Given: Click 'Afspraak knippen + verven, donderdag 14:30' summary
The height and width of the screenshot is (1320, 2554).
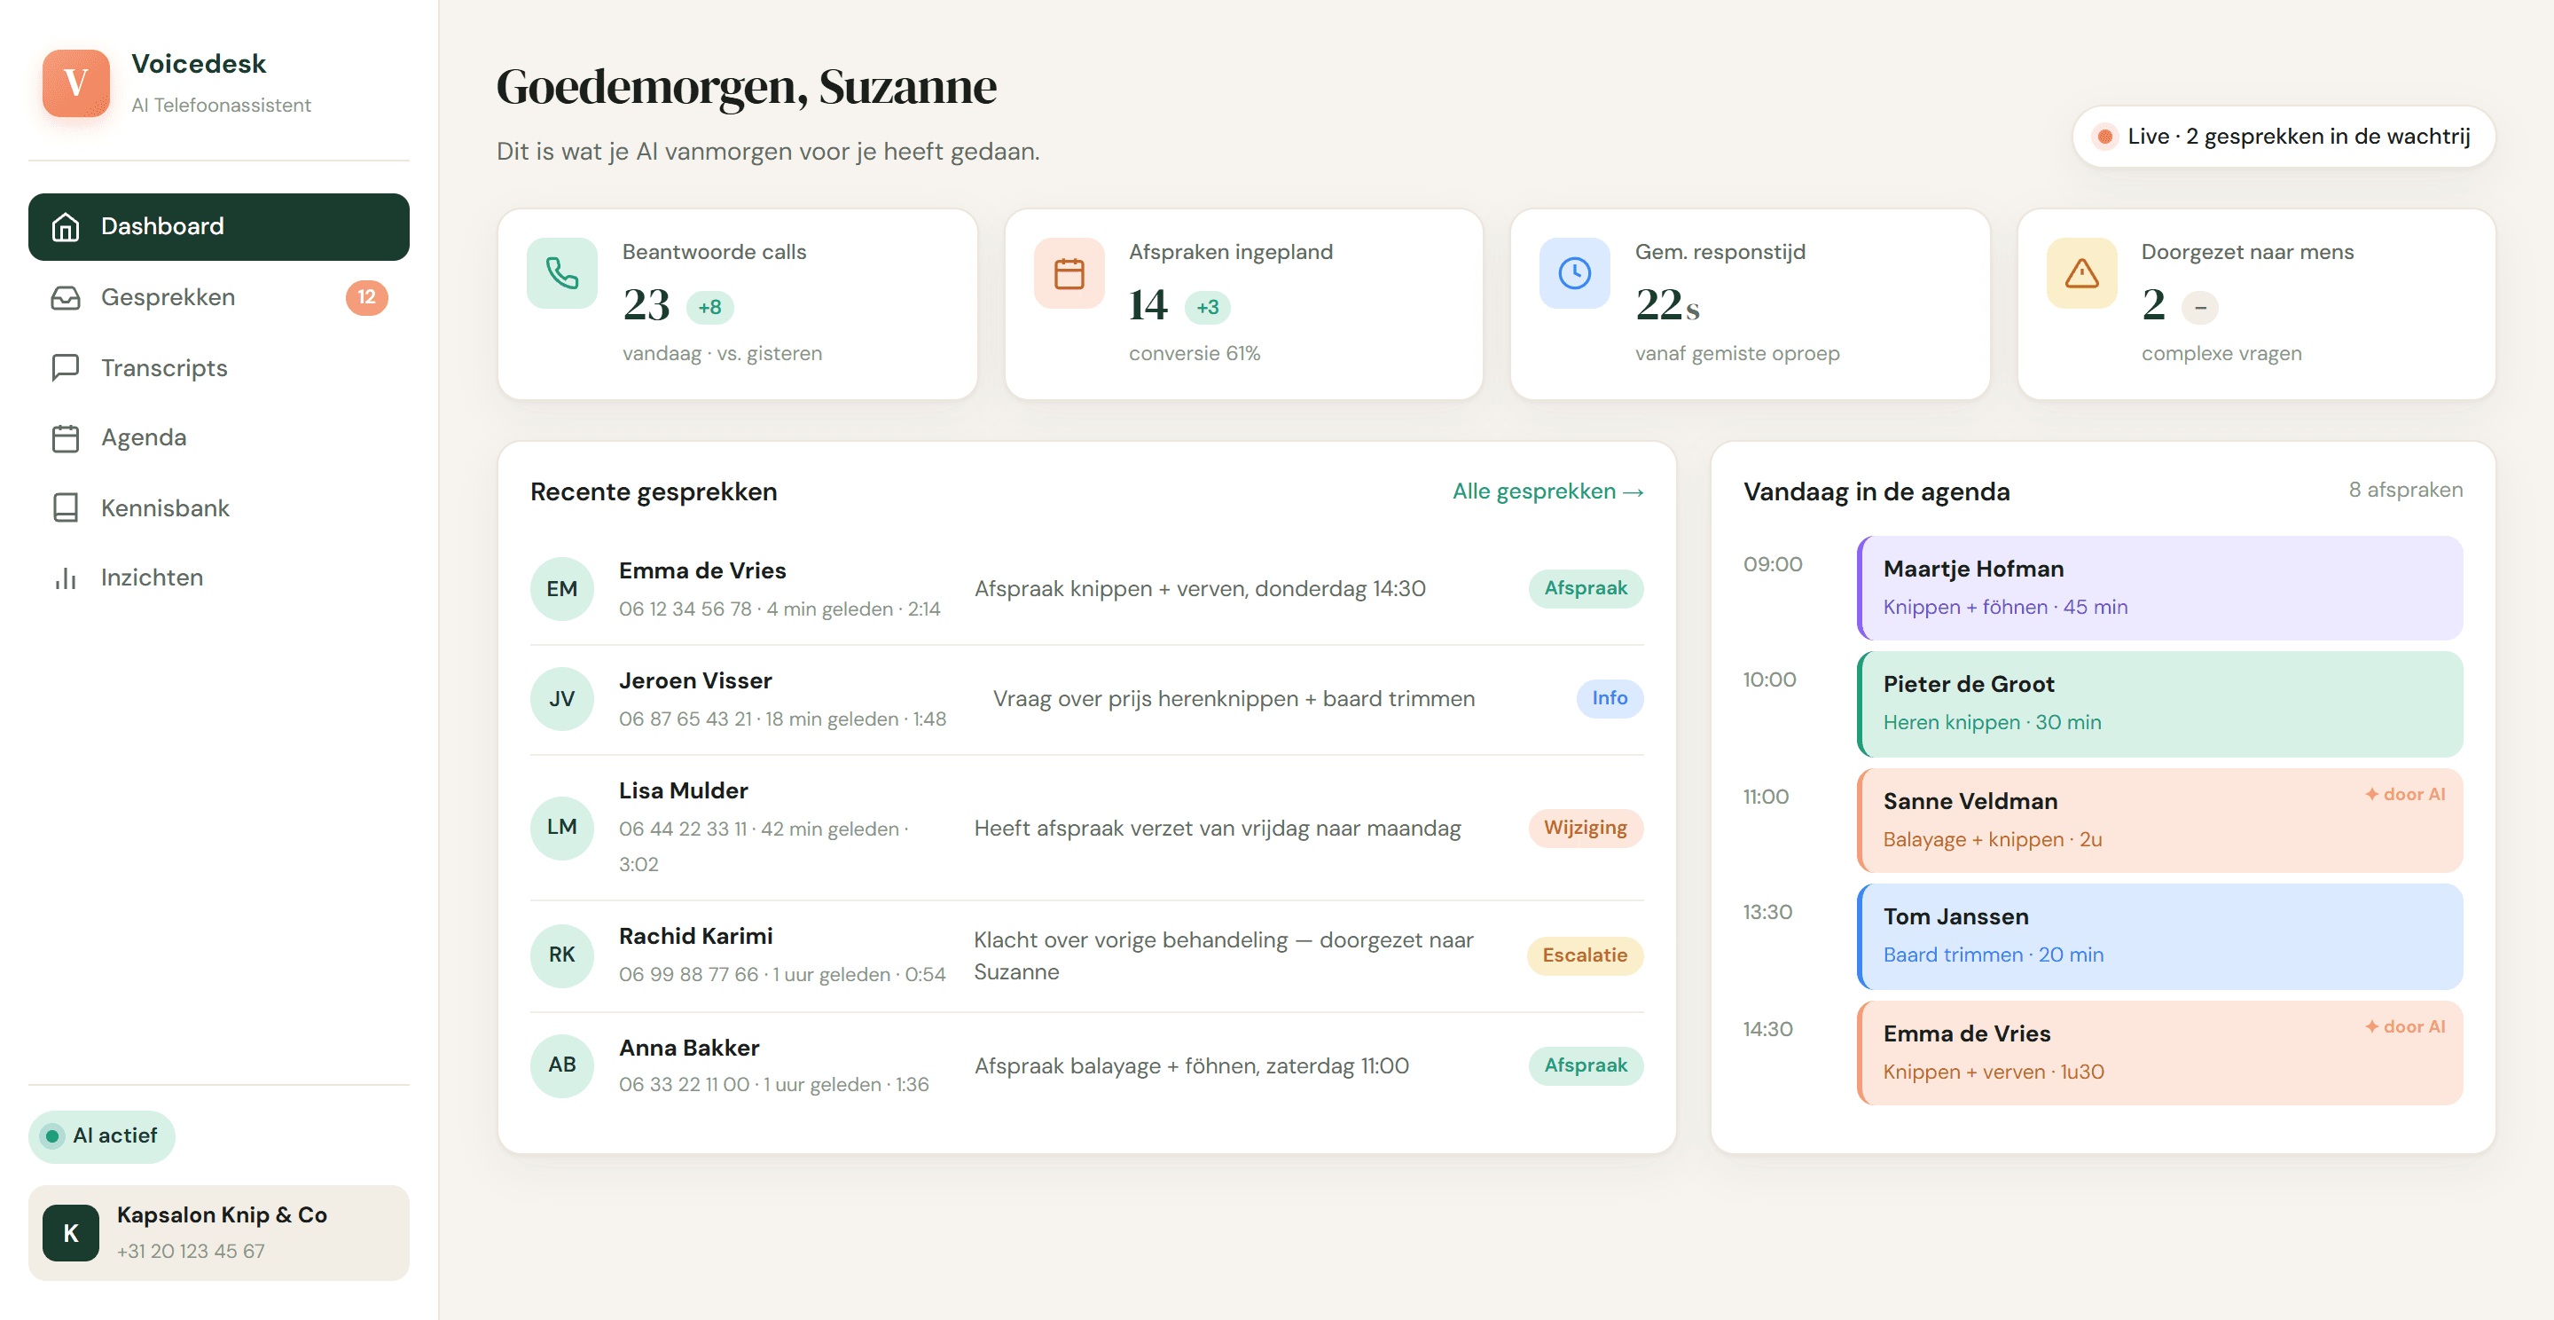Looking at the screenshot, I should tap(1200, 589).
